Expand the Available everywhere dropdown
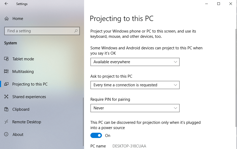 tap(135, 62)
